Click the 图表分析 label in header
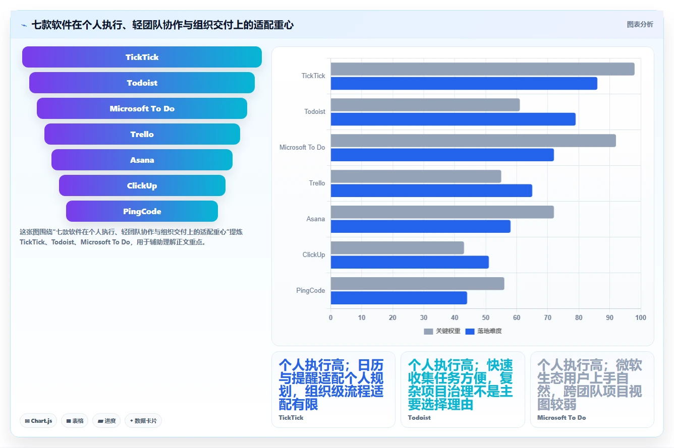 tap(640, 25)
